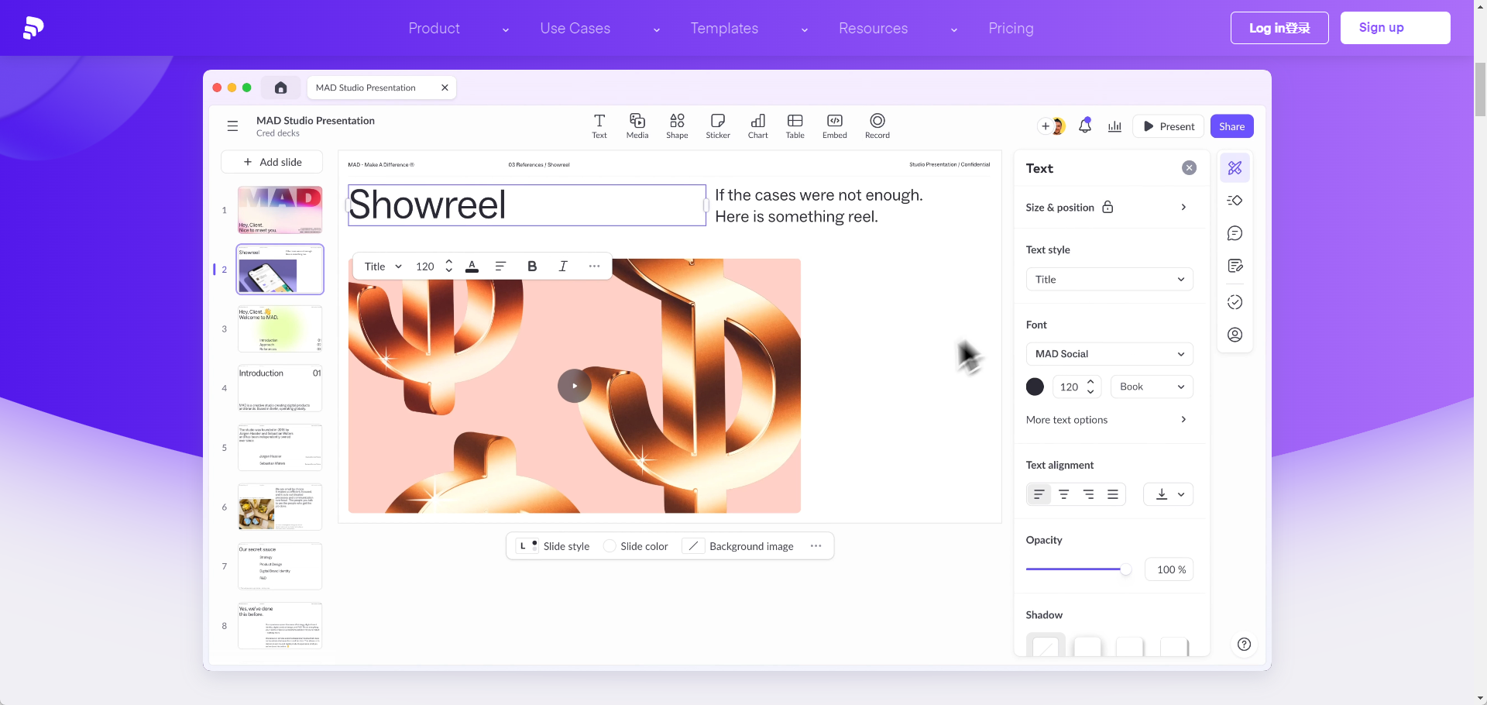This screenshot has width=1487, height=705.
Task: Open the MAD Social font dropdown
Action: pos(1109,354)
